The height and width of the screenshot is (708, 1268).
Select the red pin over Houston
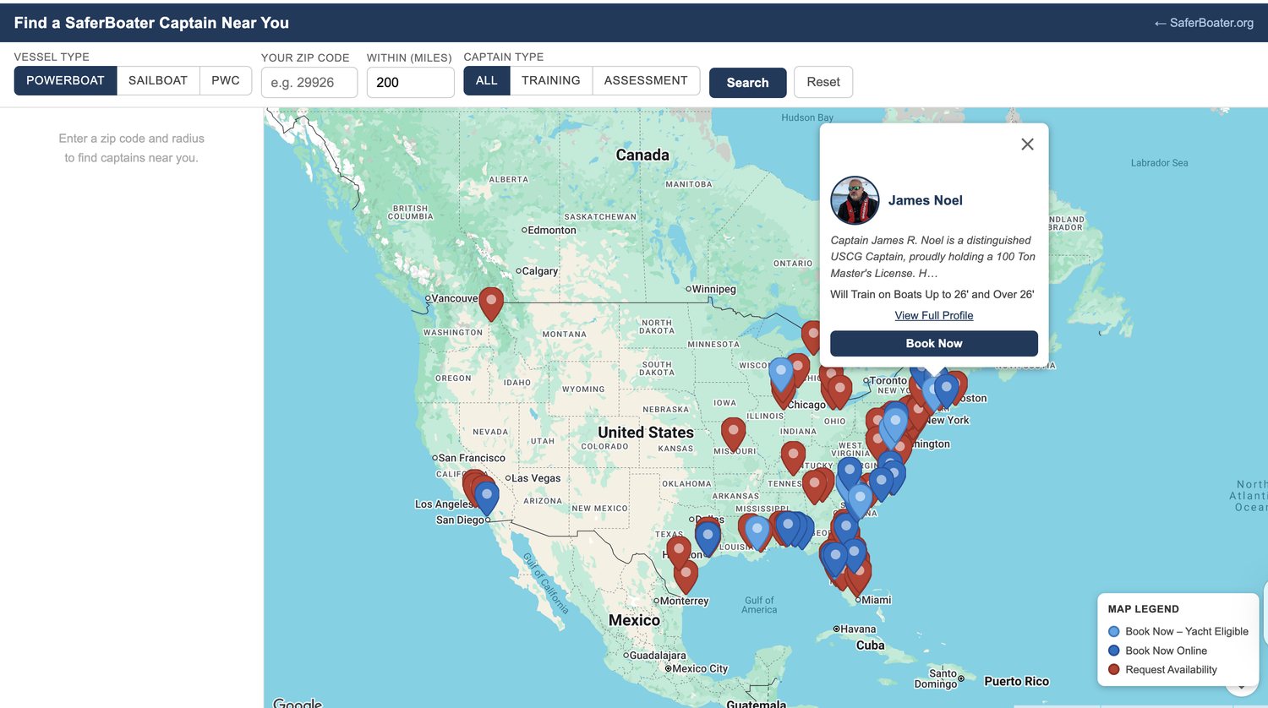pyautogui.click(x=678, y=553)
